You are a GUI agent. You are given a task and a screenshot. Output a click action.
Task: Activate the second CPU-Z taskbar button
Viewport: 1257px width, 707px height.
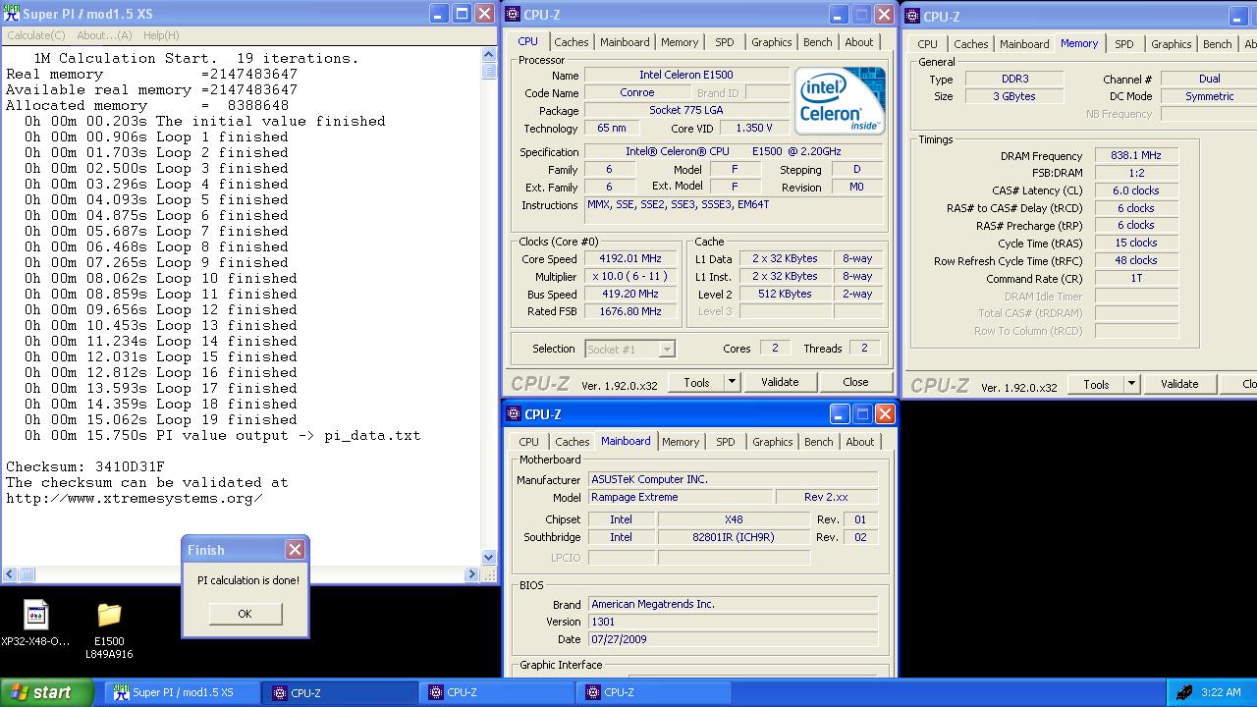pos(497,692)
